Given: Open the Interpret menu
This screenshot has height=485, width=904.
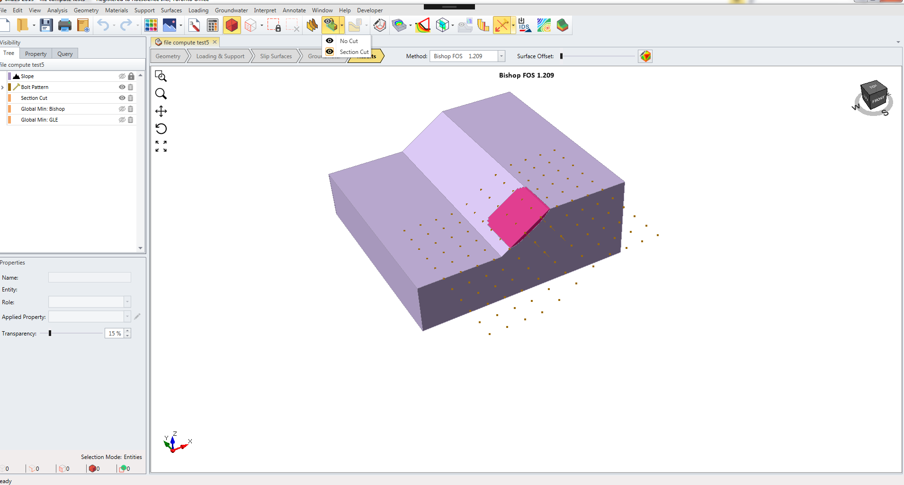Looking at the screenshot, I should tap(265, 10).
